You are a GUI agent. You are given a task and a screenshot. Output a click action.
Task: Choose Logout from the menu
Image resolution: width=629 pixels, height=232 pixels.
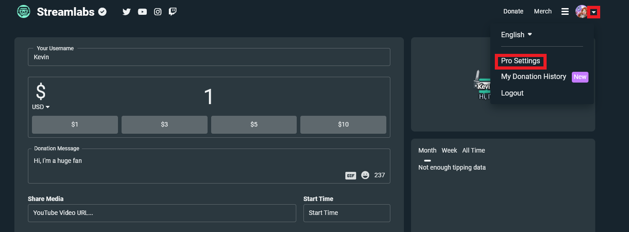click(512, 93)
